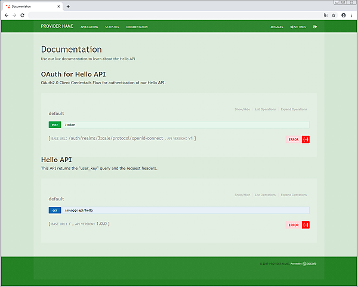Click the sign-out icon in the green navbar

pos(315,27)
